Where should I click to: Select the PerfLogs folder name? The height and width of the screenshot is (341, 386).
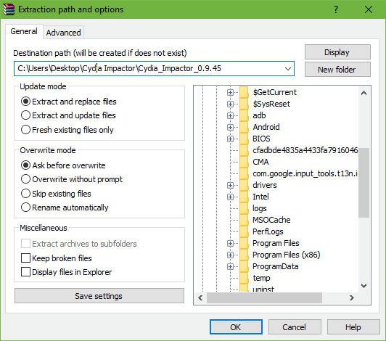point(268,231)
